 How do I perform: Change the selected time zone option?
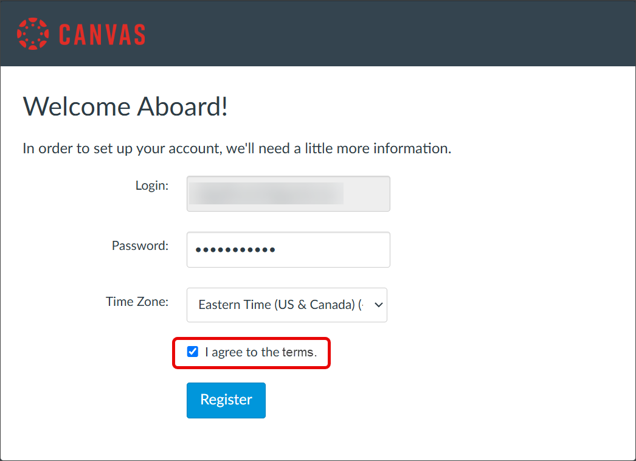point(286,305)
